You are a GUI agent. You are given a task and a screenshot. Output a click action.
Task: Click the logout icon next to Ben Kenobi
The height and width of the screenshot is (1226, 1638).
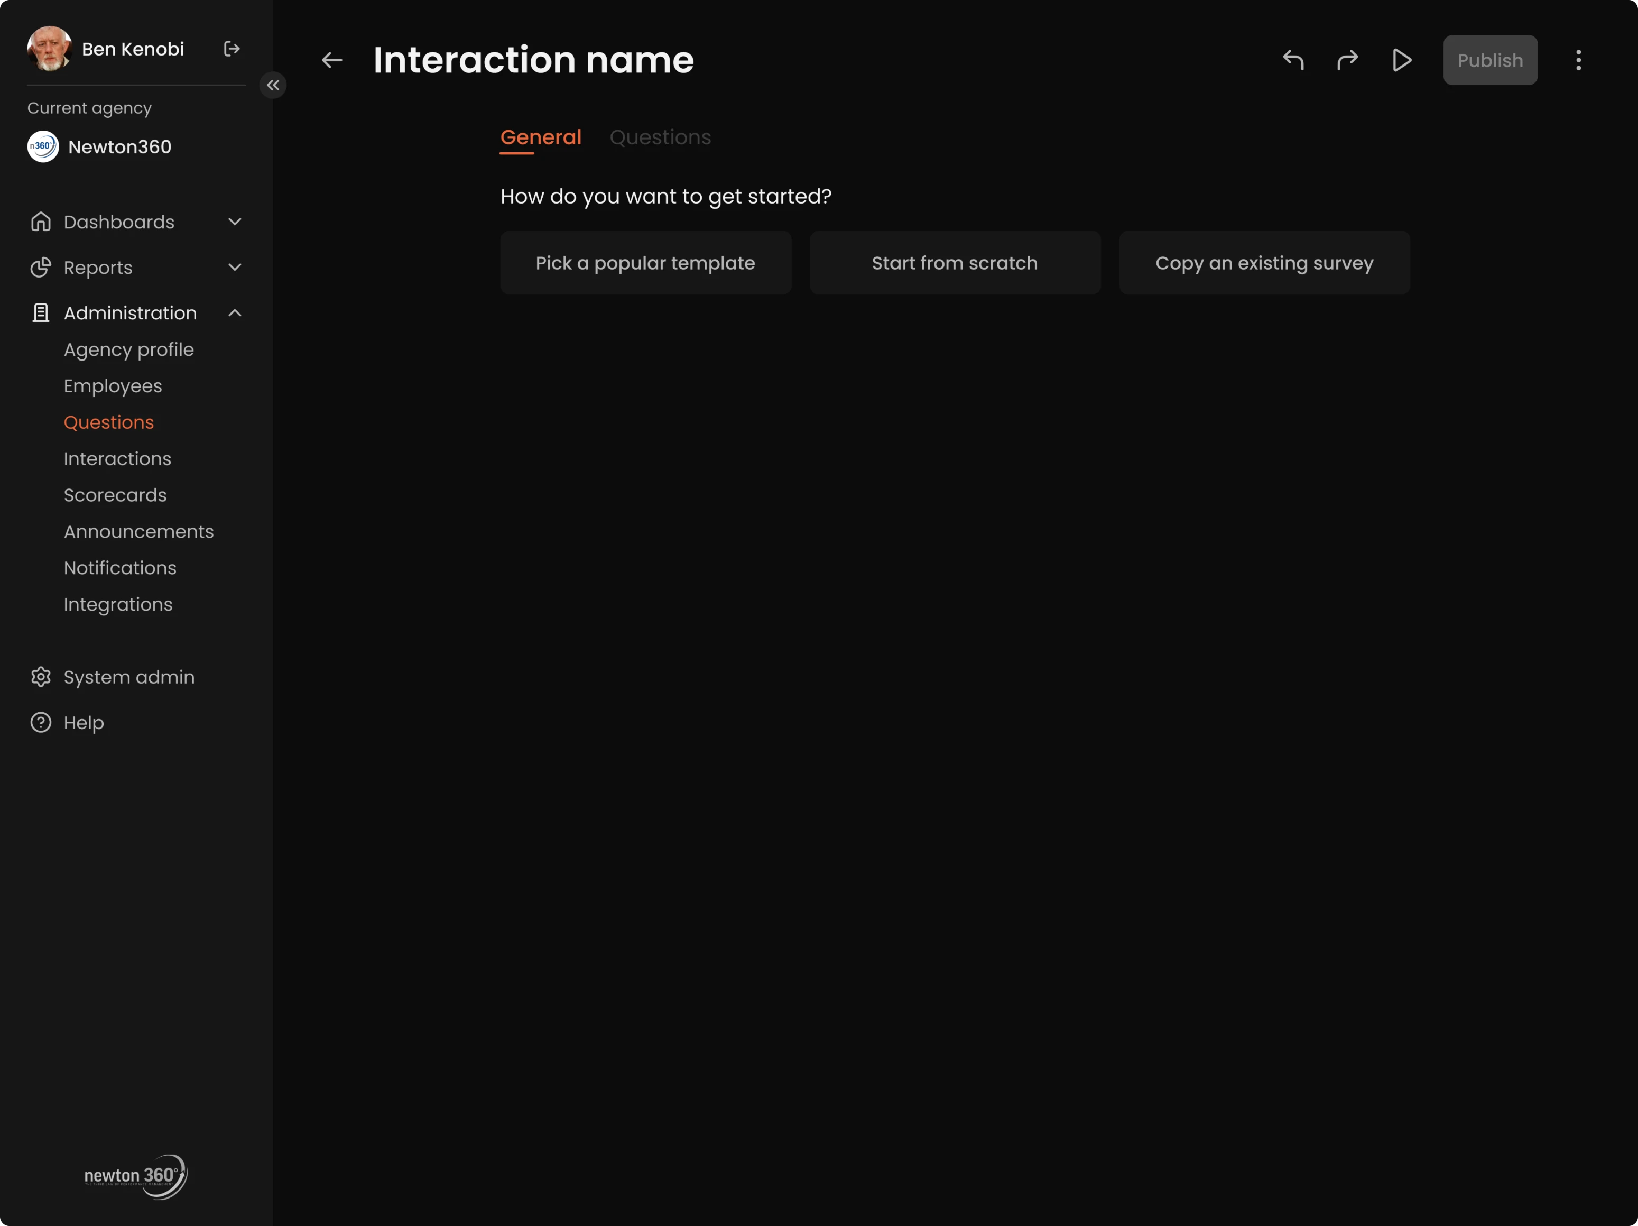(x=232, y=49)
